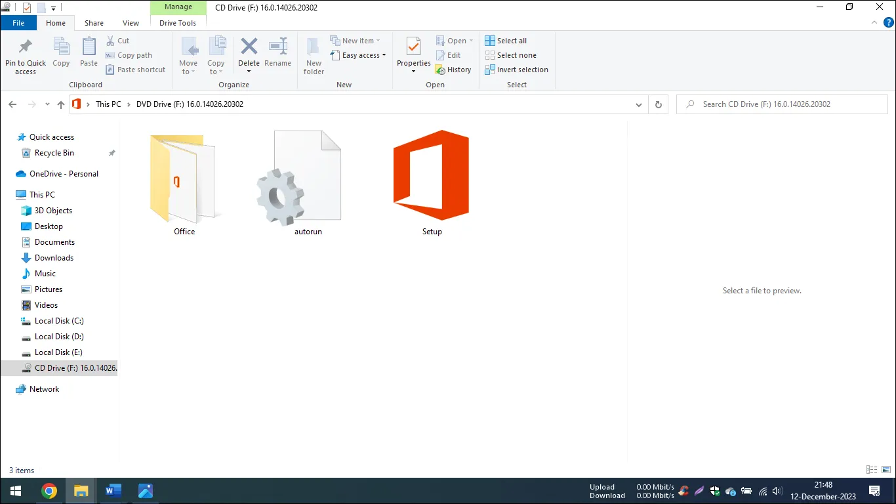The height and width of the screenshot is (504, 896).
Task: Open the Setup Office installer file
Action: [x=432, y=176]
